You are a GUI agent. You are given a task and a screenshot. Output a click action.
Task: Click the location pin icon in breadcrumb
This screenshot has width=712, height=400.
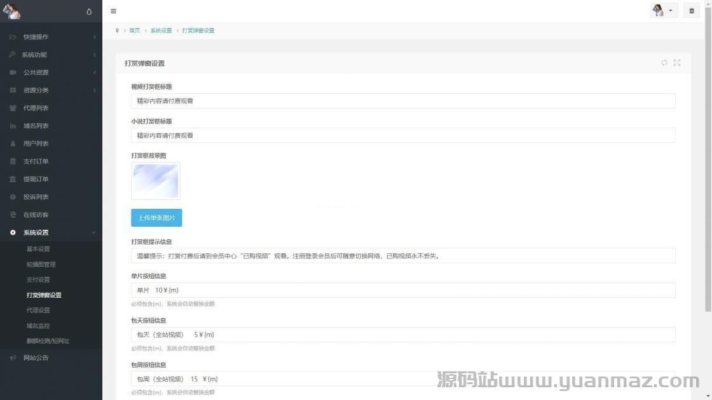[x=117, y=30]
